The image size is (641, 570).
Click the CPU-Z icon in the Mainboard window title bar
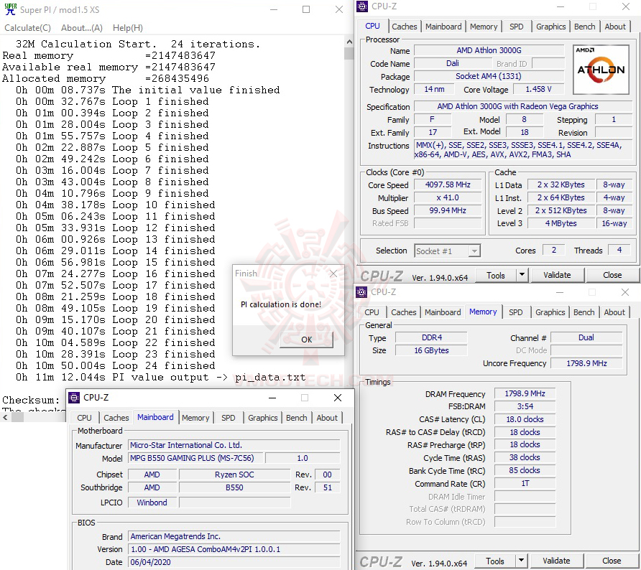pyautogui.click(x=73, y=397)
